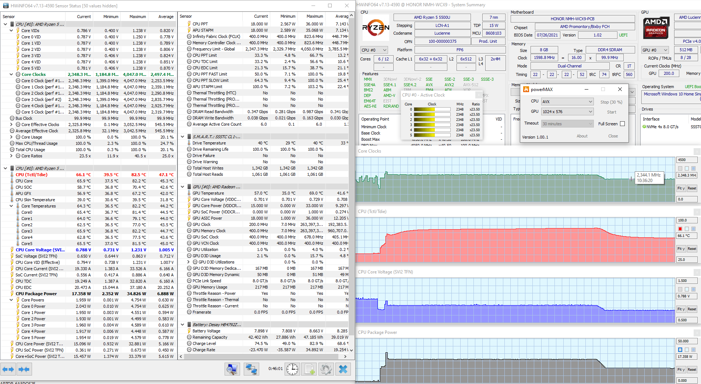Image resolution: width=701 pixels, height=384 pixels.
Task: Click Fit y on Core Clocks graph
Action: pyautogui.click(x=681, y=188)
